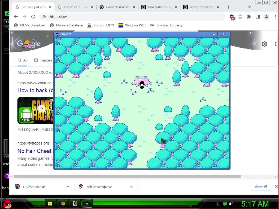Screen dimensions: 279x209
Task: Click the green network tray icon
Action: coord(225,204)
